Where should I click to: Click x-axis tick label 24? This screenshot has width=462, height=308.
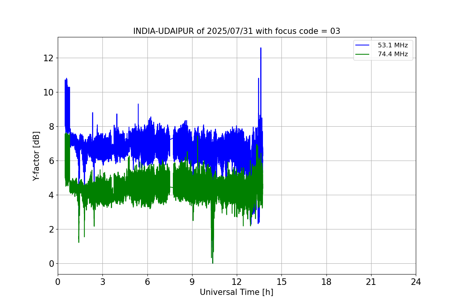(x=416, y=282)
